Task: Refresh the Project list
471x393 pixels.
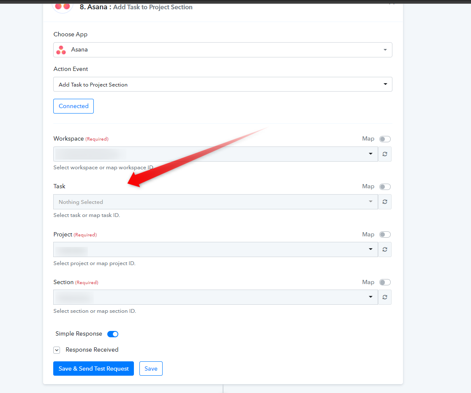Action: coord(384,249)
